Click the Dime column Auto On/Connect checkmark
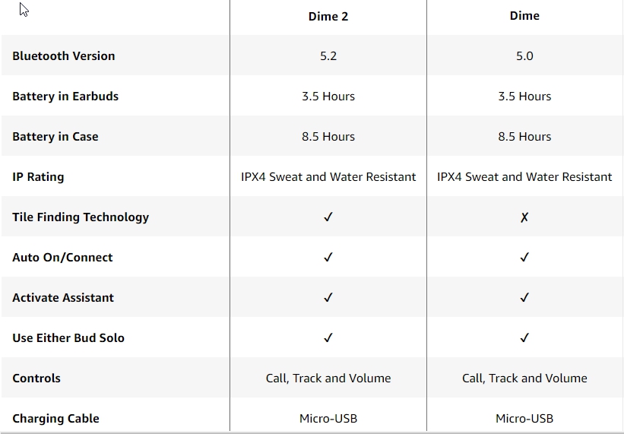This screenshot has width=624, height=434. (524, 258)
